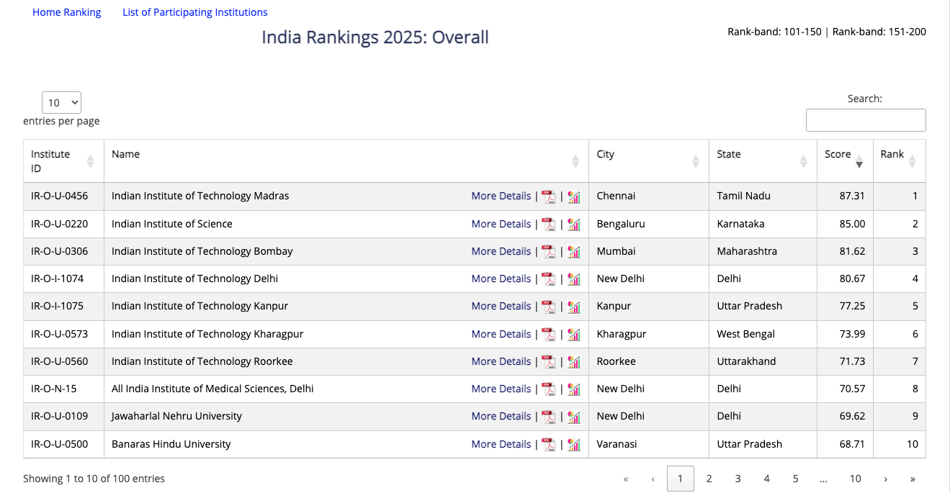Screen dimensions: 950x493
Task: Focus the Search input field
Action: [x=866, y=120]
